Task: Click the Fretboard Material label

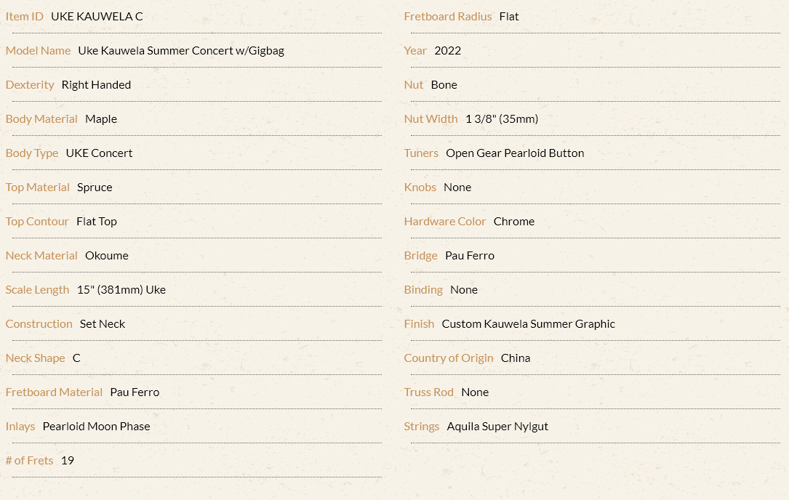Action: [x=54, y=393]
